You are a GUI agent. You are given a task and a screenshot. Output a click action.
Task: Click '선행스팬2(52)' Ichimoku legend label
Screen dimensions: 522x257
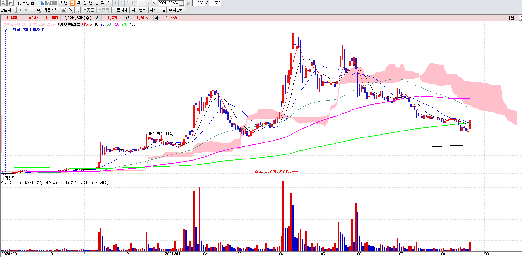pyautogui.click(x=43, y=25)
